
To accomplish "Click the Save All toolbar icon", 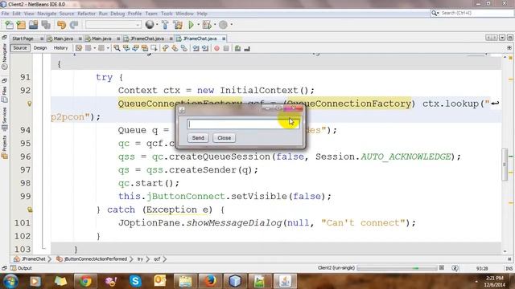I will (46, 25).
